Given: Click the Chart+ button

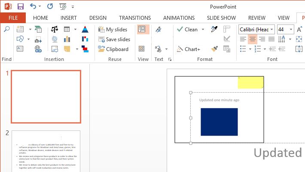Looking at the screenshot, I should pyautogui.click(x=188, y=49).
